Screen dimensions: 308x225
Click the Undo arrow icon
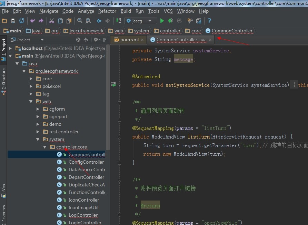tap(31, 21)
